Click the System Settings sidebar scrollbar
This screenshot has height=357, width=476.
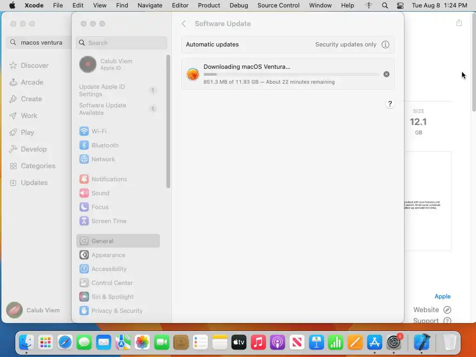(x=168, y=121)
